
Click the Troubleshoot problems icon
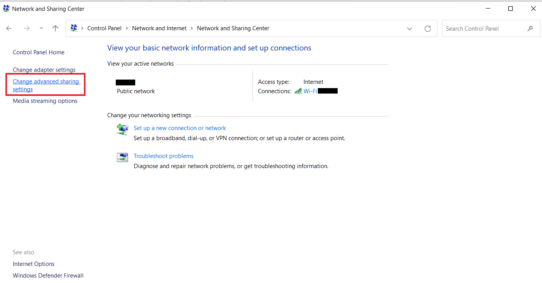point(123,157)
